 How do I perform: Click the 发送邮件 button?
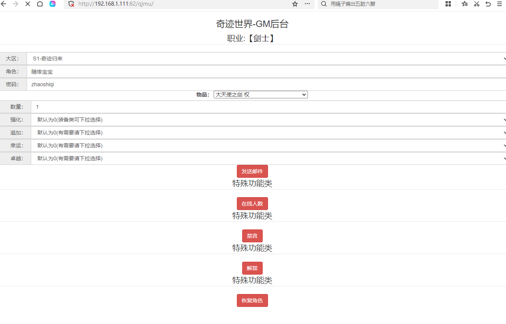tap(252, 171)
